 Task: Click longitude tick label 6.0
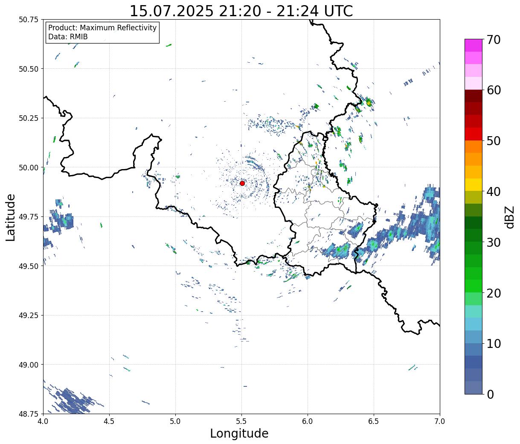(308, 421)
